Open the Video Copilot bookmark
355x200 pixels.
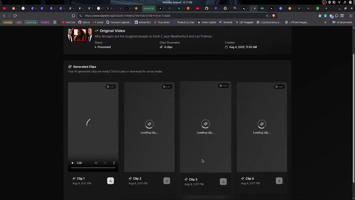(207, 22)
